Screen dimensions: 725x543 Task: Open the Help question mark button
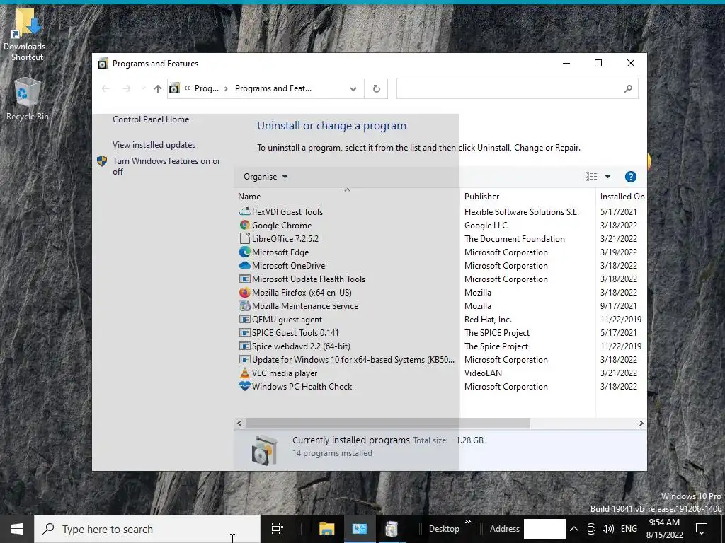(630, 177)
